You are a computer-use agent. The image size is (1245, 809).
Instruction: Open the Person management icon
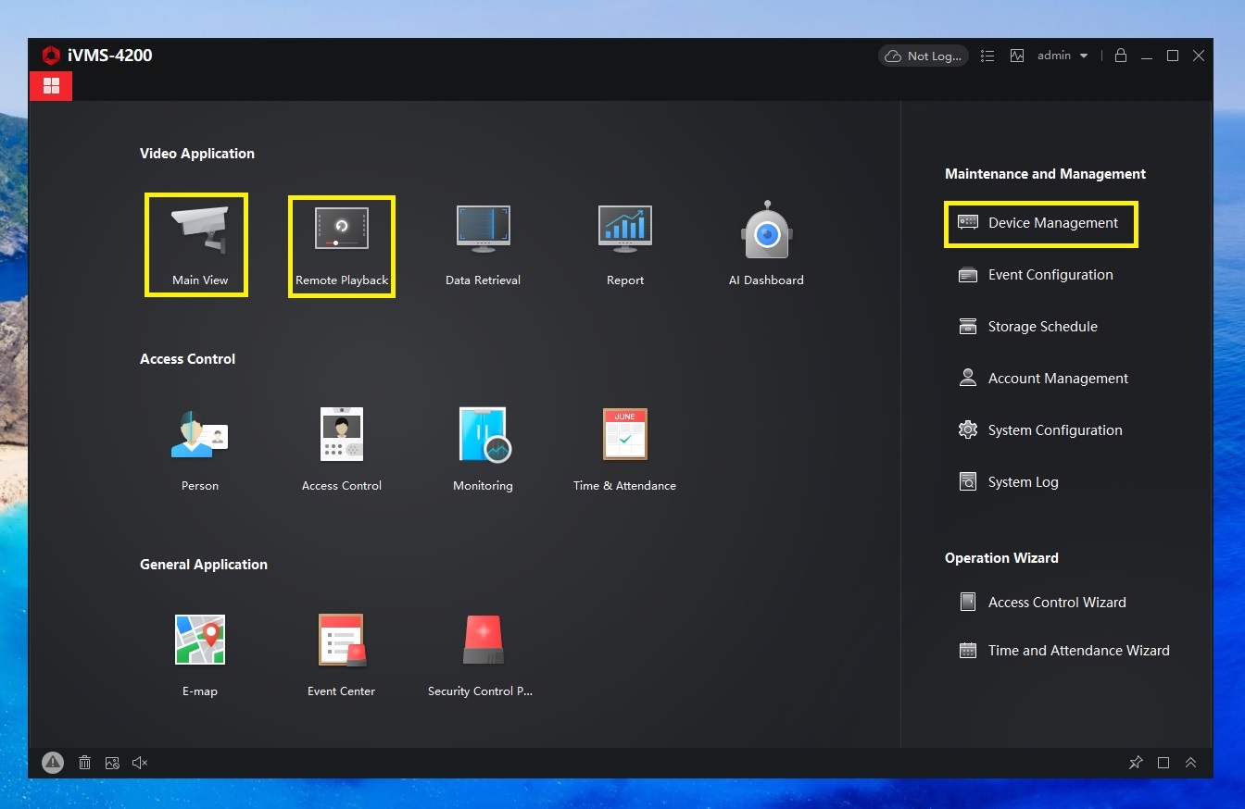point(199,434)
